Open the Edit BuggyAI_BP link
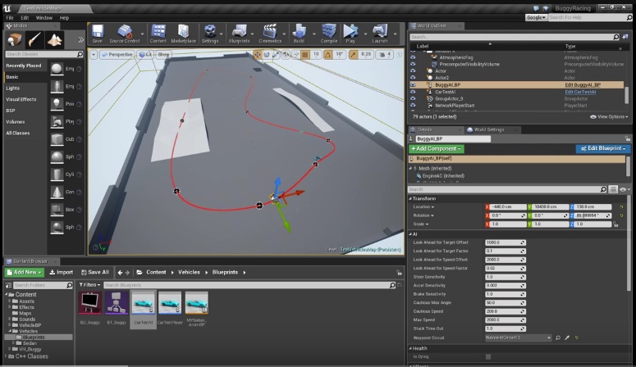The width and height of the screenshot is (636, 367). pyautogui.click(x=583, y=84)
